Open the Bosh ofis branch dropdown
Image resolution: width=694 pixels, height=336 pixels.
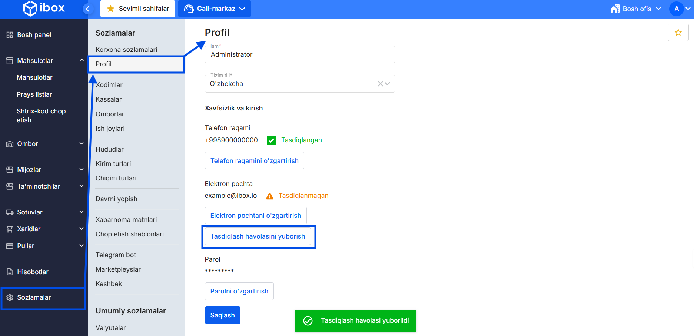(x=636, y=9)
